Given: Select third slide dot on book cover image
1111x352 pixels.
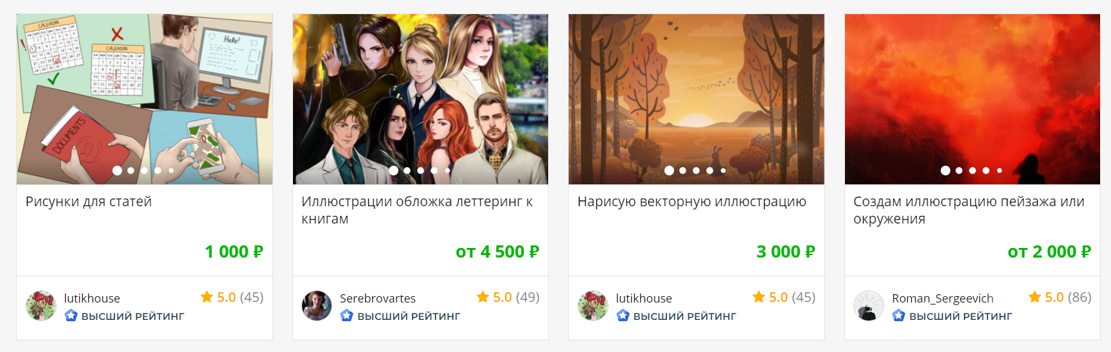Looking at the screenshot, I should [420, 171].
